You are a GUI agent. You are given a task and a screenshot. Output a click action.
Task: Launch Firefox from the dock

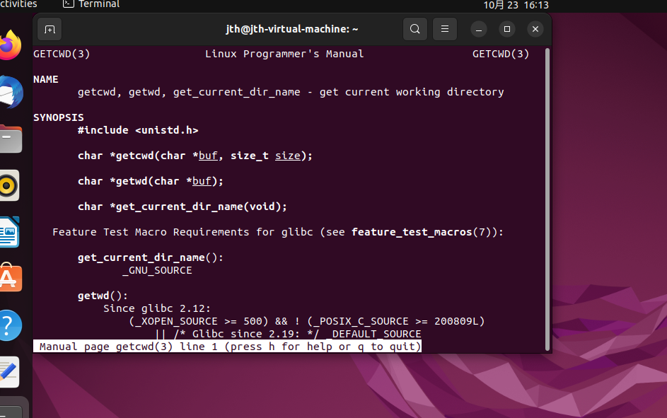10,45
